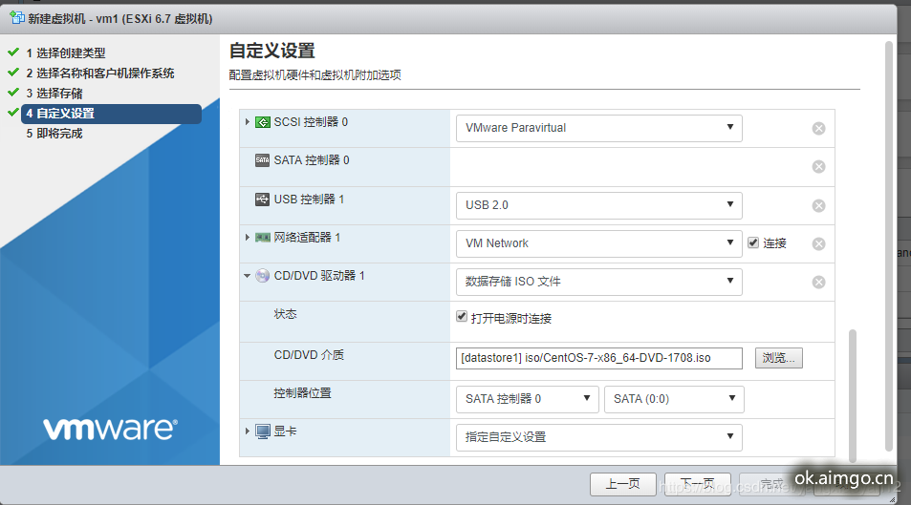
Task: Expand the 显卡 settings row
Action: point(248,431)
